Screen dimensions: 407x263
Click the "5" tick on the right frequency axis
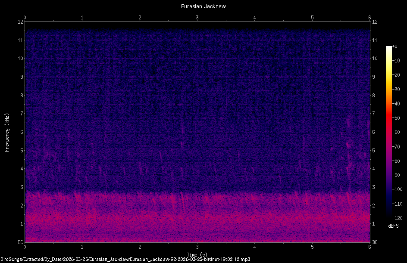[x=375, y=151]
